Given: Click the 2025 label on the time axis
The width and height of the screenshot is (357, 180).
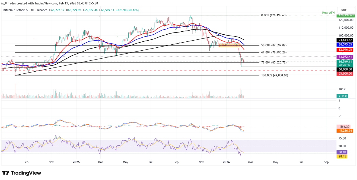Looking at the screenshot, I should pyautogui.click(x=76, y=162).
